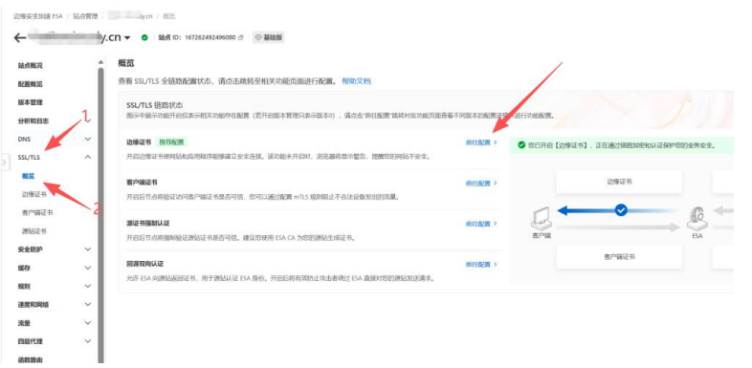Select 版本管理 in the sidebar
Screen dimensions: 752x368
[31, 102]
